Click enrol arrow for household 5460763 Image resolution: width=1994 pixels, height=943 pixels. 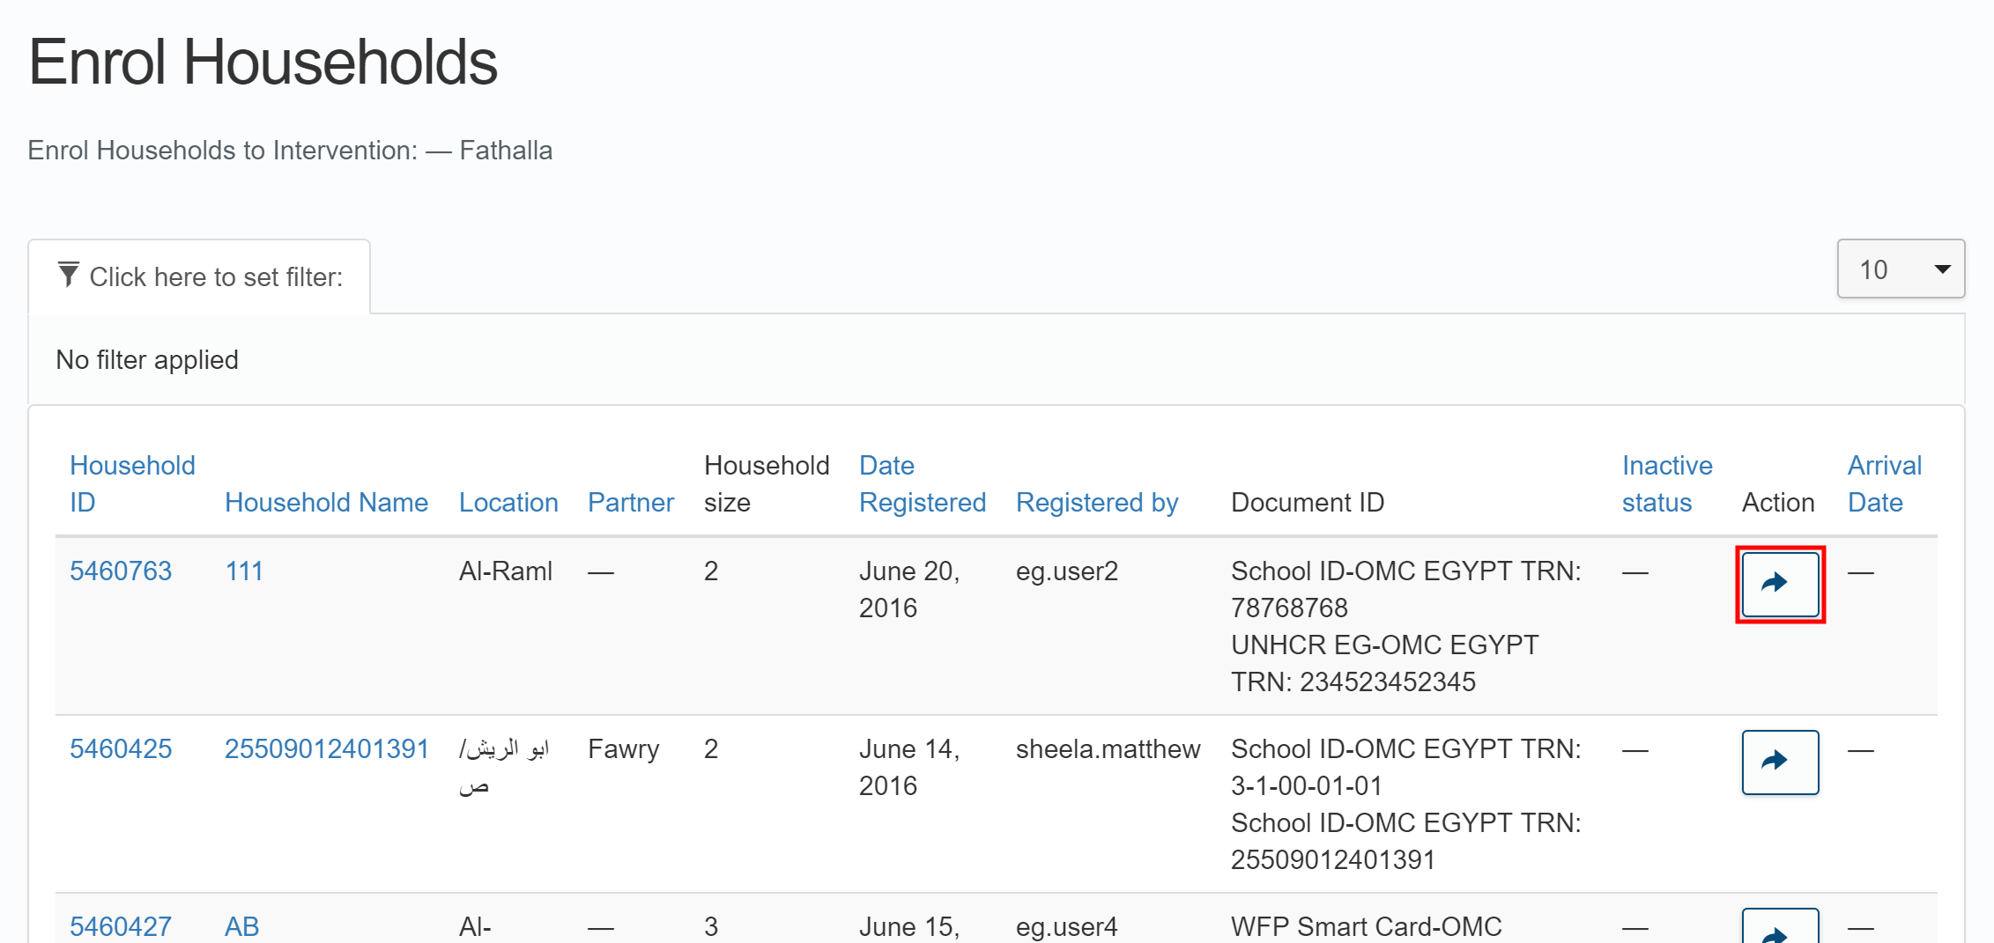pyautogui.click(x=1779, y=584)
